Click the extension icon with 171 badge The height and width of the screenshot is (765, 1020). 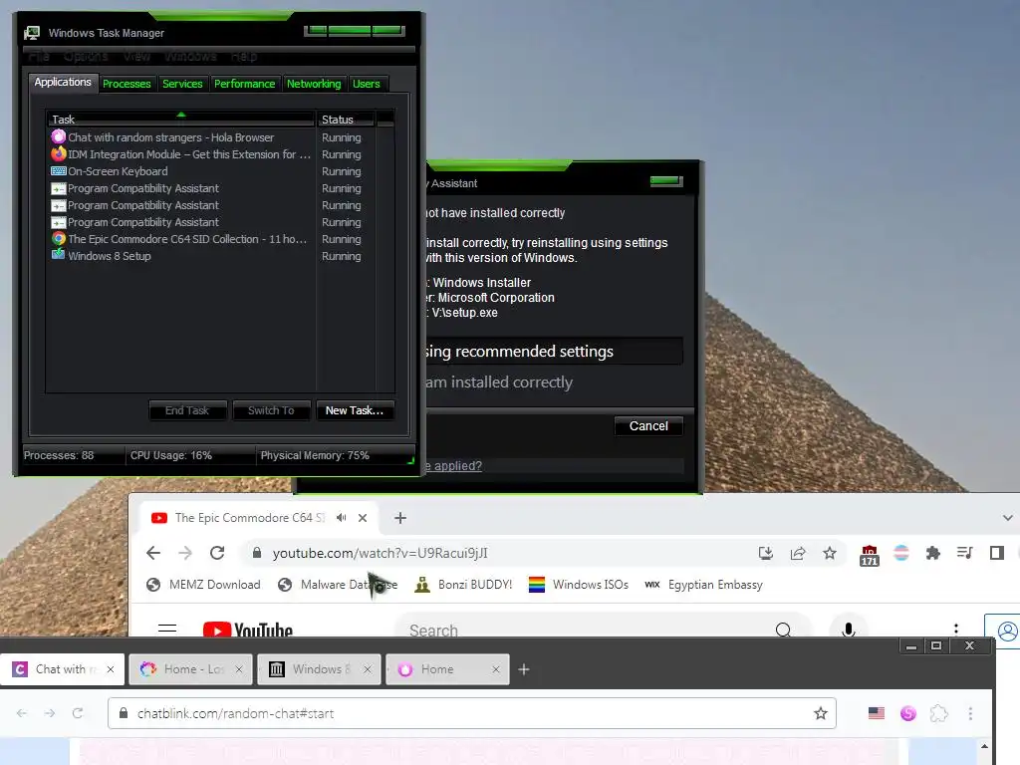pyautogui.click(x=869, y=555)
